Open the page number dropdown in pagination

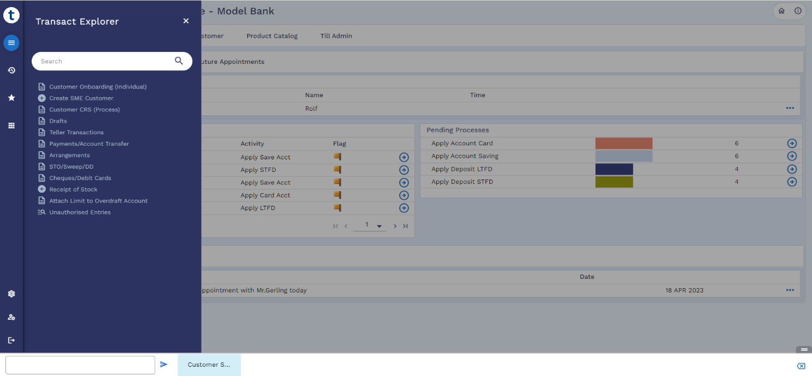379,226
